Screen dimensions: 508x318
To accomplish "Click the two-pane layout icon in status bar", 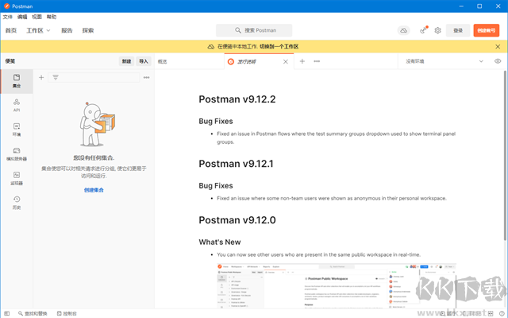I will click(x=491, y=313).
